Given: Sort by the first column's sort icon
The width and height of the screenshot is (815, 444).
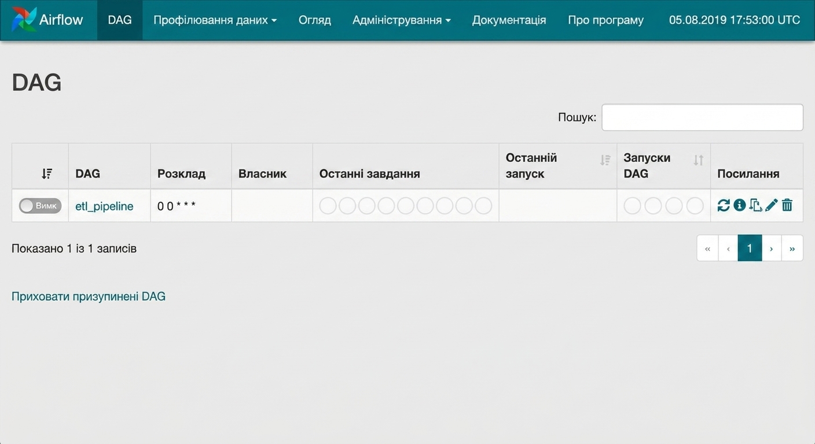Looking at the screenshot, I should click(47, 173).
